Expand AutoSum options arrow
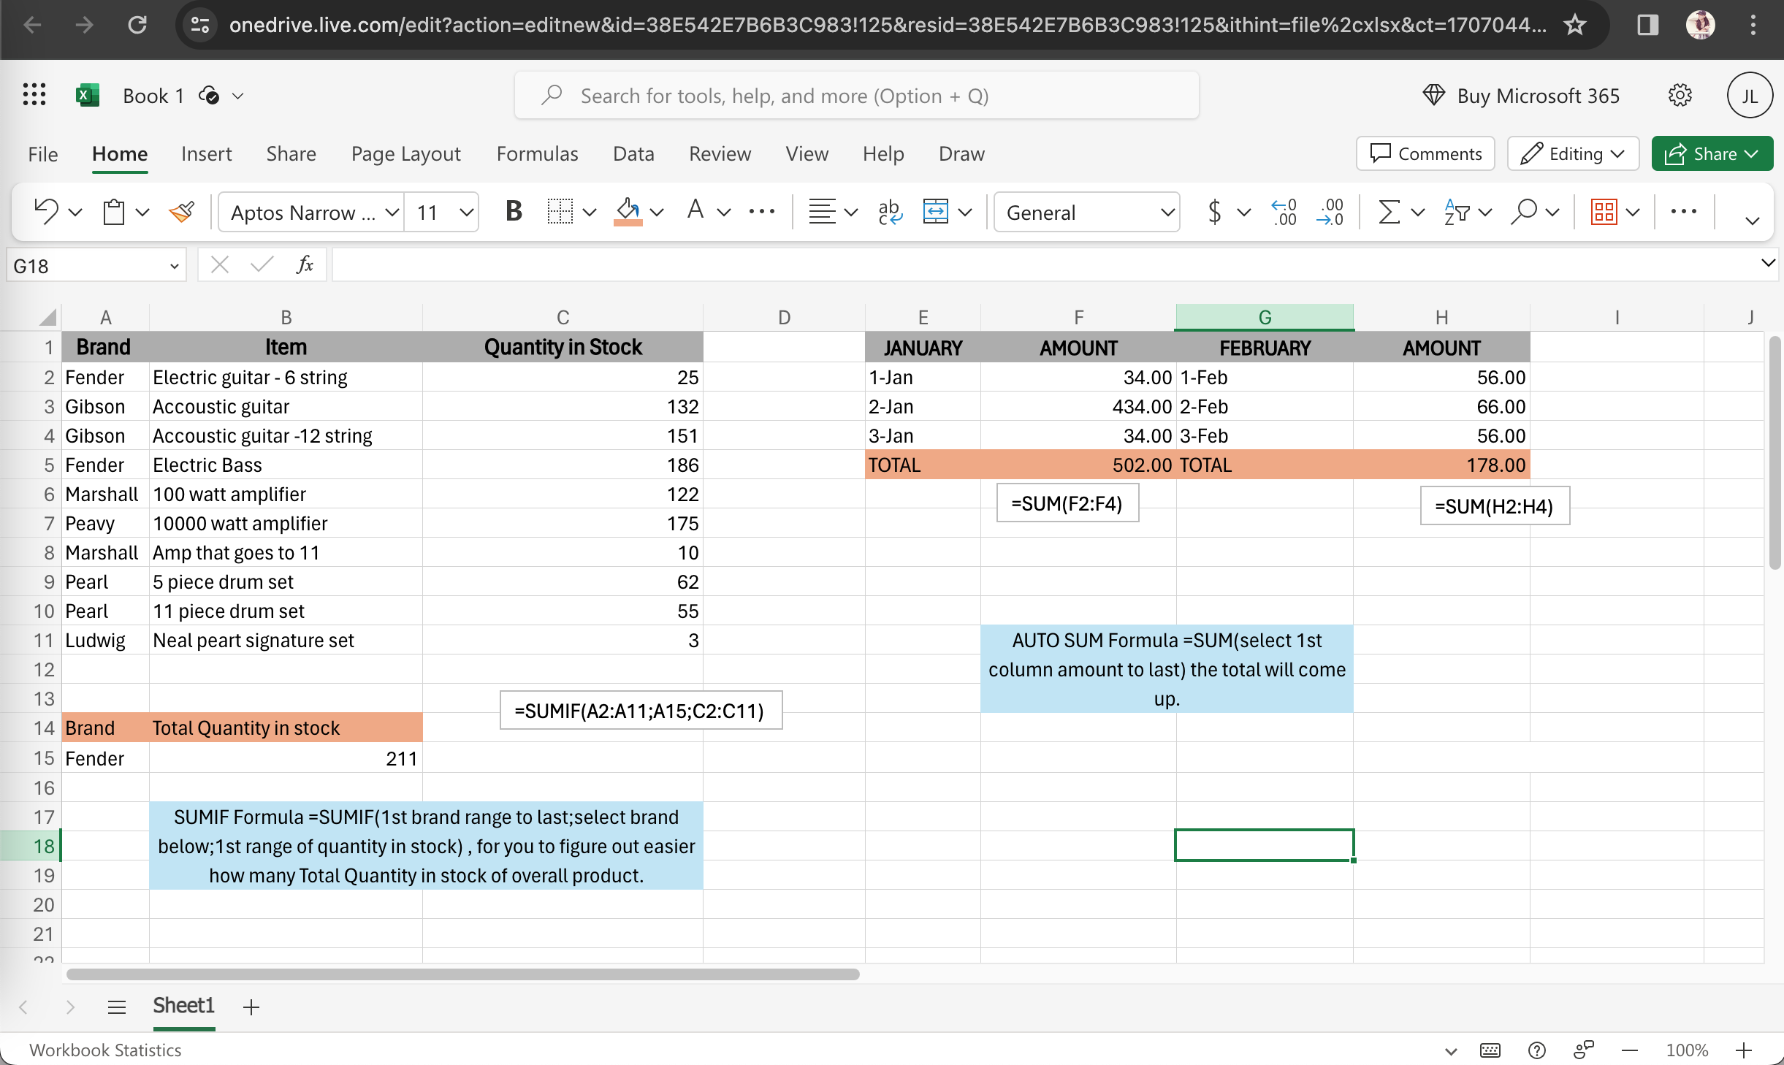The image size is (1784, 1065). point(1418,213)
